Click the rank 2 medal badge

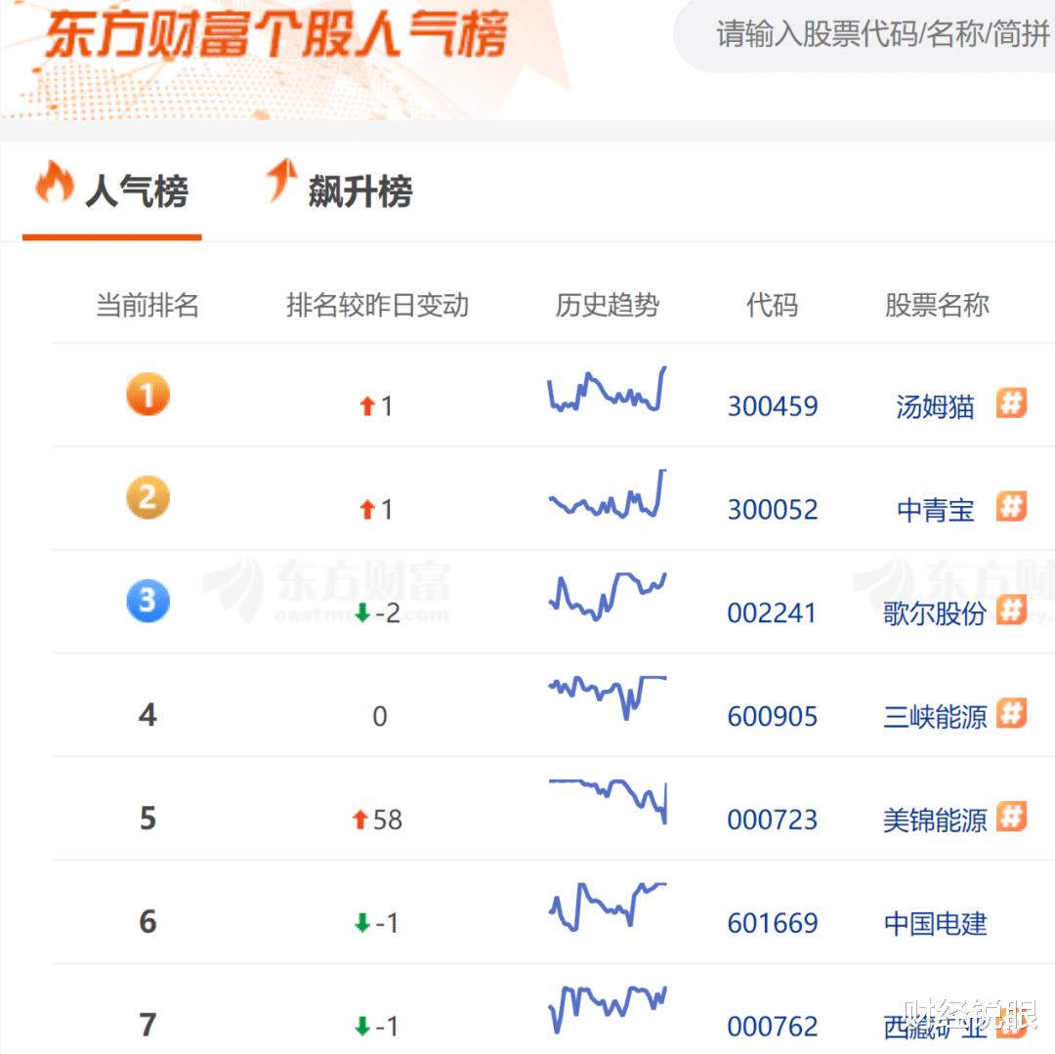point(148,498)
